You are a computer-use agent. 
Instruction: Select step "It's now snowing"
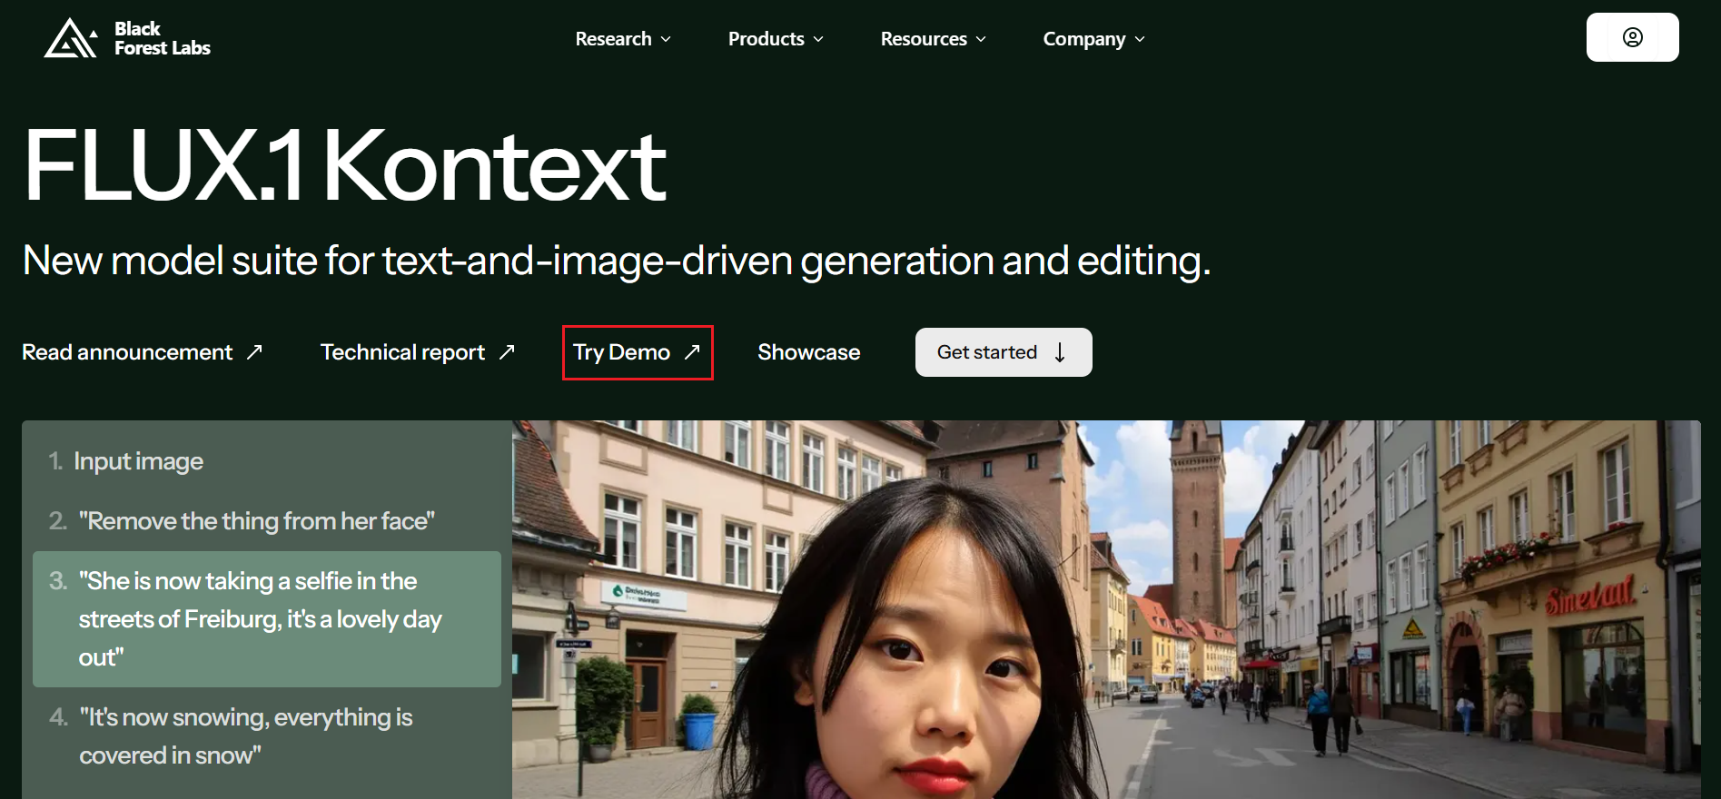tap(267, 736)
